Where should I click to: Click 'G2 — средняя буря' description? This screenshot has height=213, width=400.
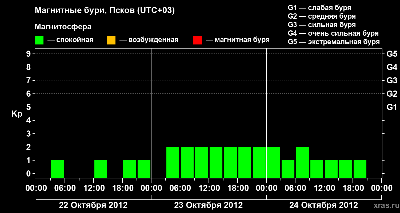click(x=322, y=16)
